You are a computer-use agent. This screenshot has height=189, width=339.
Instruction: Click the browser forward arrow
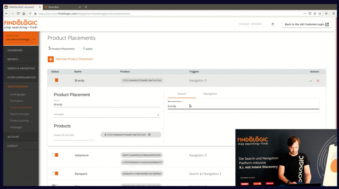pyautogui.click(x=12, y=13)
